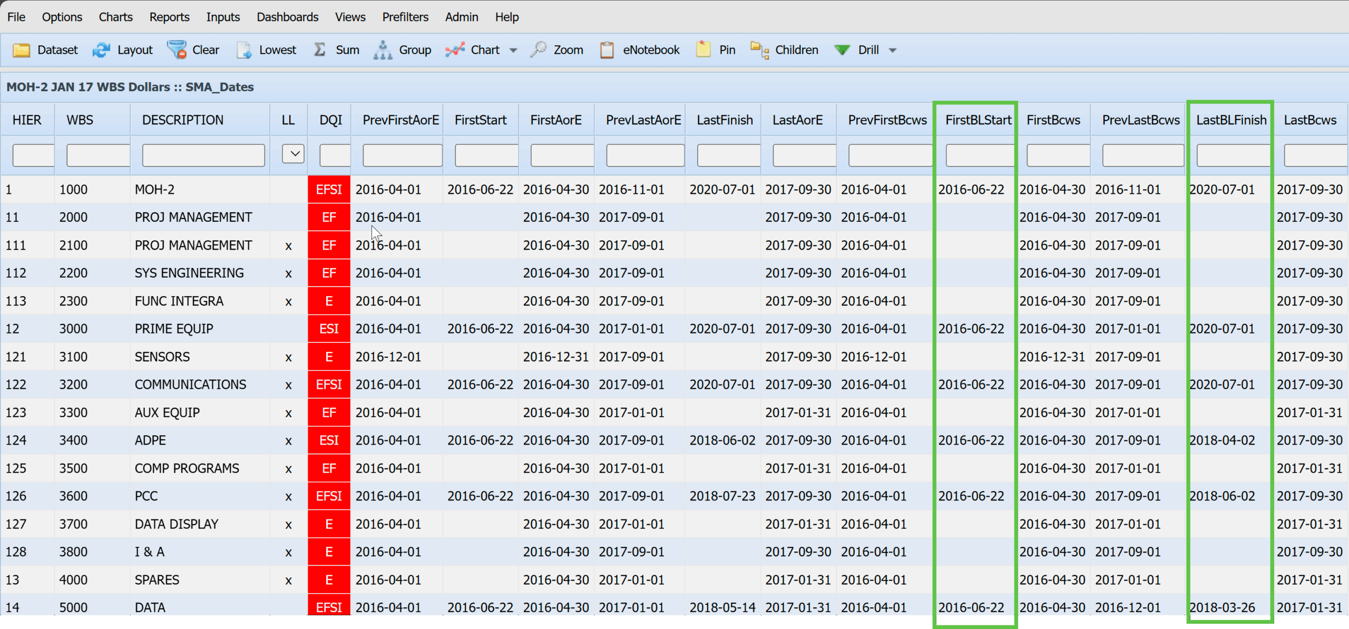Click the DESCRIPTION filter input field
This screenshot has width=1349, height=629.
[x=203, y=155]
